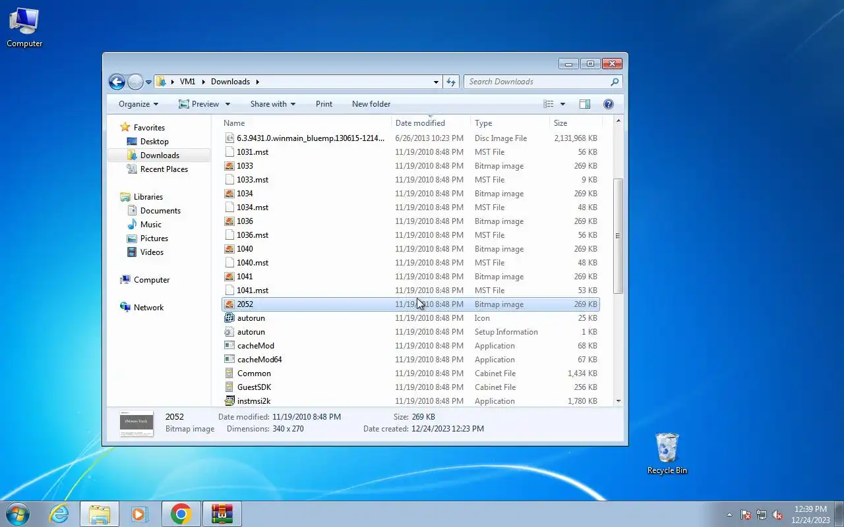Click the Refresh button beside address bar
This screenshot has height=527, width=844.
(x=451, y=82)
